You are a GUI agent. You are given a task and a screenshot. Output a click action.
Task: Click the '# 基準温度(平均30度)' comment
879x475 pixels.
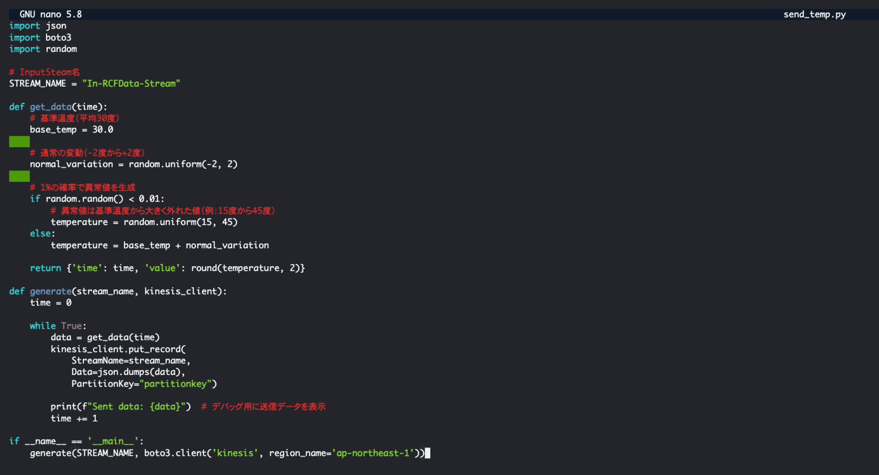75,118
